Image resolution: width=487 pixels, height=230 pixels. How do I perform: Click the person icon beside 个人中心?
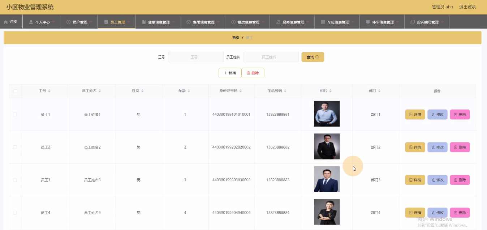(x=31, y=22)
